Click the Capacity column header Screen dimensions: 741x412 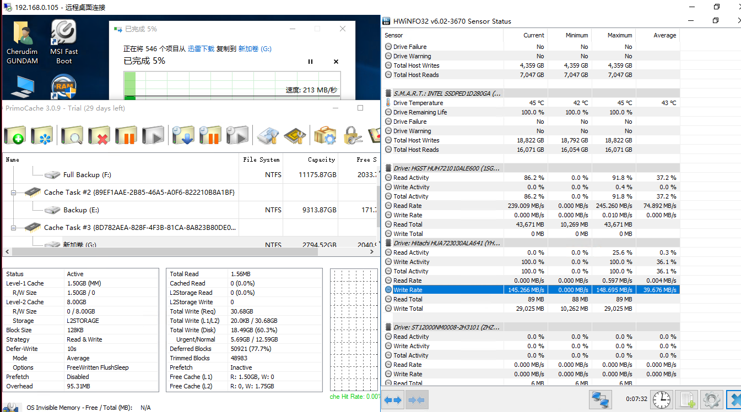pos(311,160)
